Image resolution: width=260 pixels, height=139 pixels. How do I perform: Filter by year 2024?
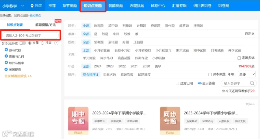(x=98, y=66)
